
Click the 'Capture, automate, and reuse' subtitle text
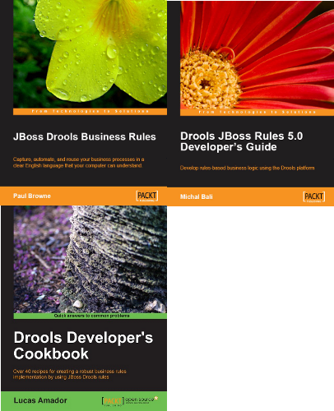click(78, 163)
